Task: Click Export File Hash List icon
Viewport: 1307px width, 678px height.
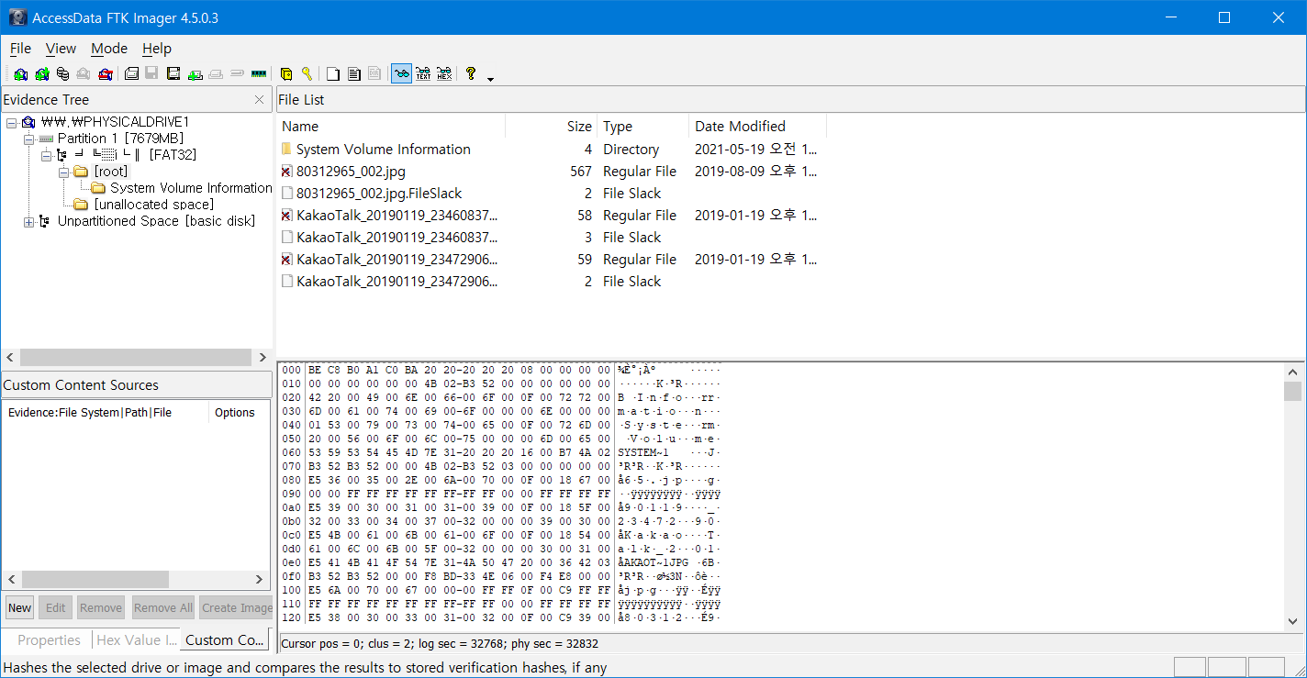Action: [353, 74]
